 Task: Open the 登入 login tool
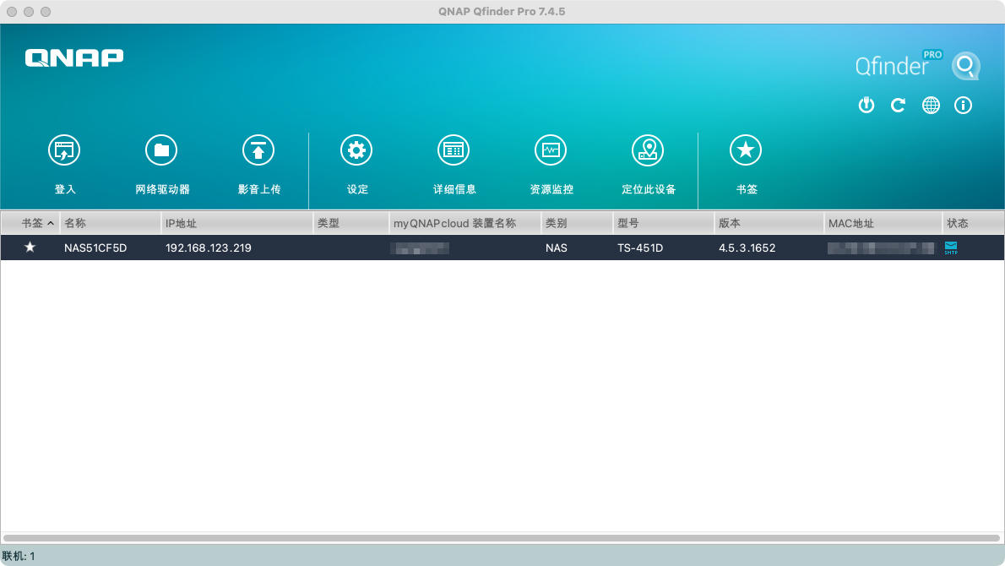pos(64,150)
